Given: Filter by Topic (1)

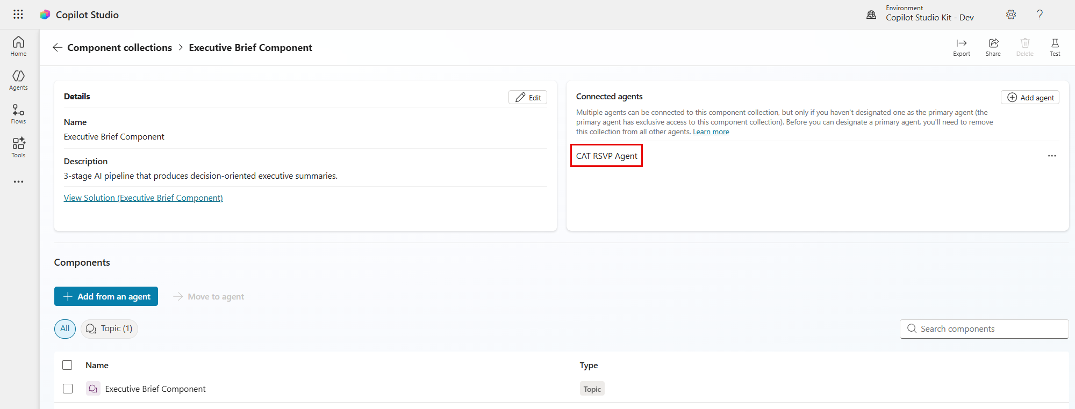Looking at the screenshot, I should tap(109, 328).
